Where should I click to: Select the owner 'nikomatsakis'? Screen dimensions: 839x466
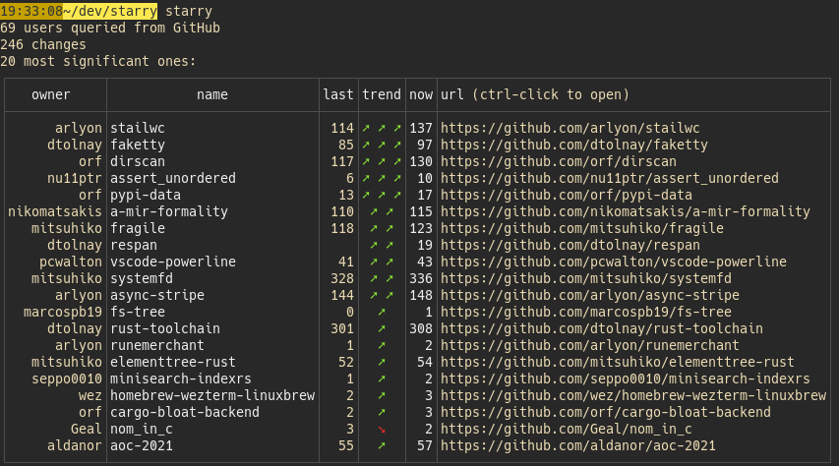54,212
